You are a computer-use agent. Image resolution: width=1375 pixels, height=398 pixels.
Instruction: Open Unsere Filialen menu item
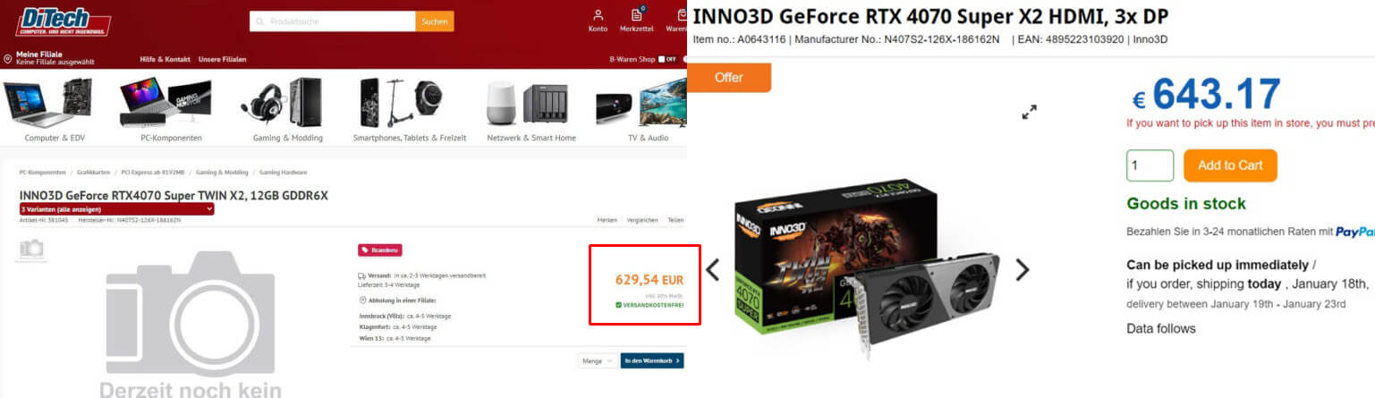click(222, 59)
